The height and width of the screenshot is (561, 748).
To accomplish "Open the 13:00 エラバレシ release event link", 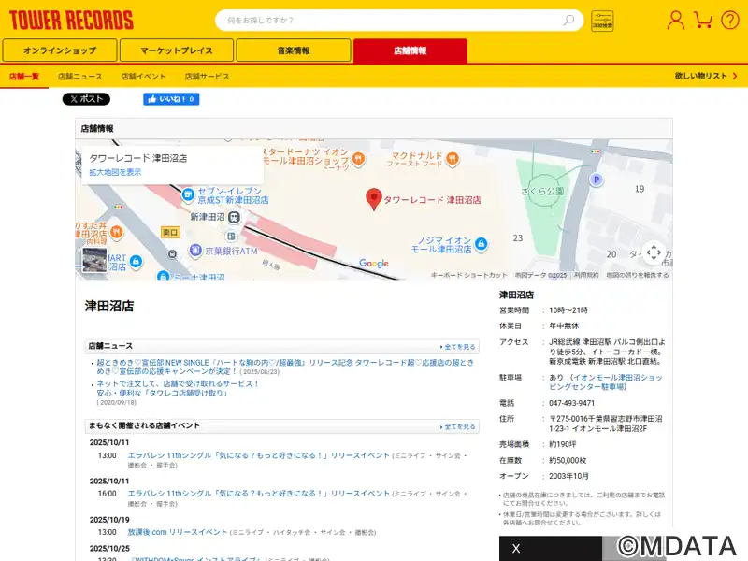I will tap(259, 455).
